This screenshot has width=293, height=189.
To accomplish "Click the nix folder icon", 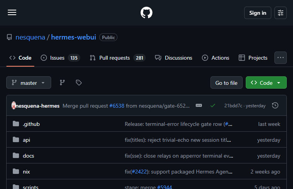I will [16, 171].
